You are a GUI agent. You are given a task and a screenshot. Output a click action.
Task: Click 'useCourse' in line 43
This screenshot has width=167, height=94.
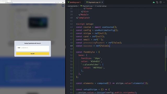pyautogui.click(x=108, y=27)
